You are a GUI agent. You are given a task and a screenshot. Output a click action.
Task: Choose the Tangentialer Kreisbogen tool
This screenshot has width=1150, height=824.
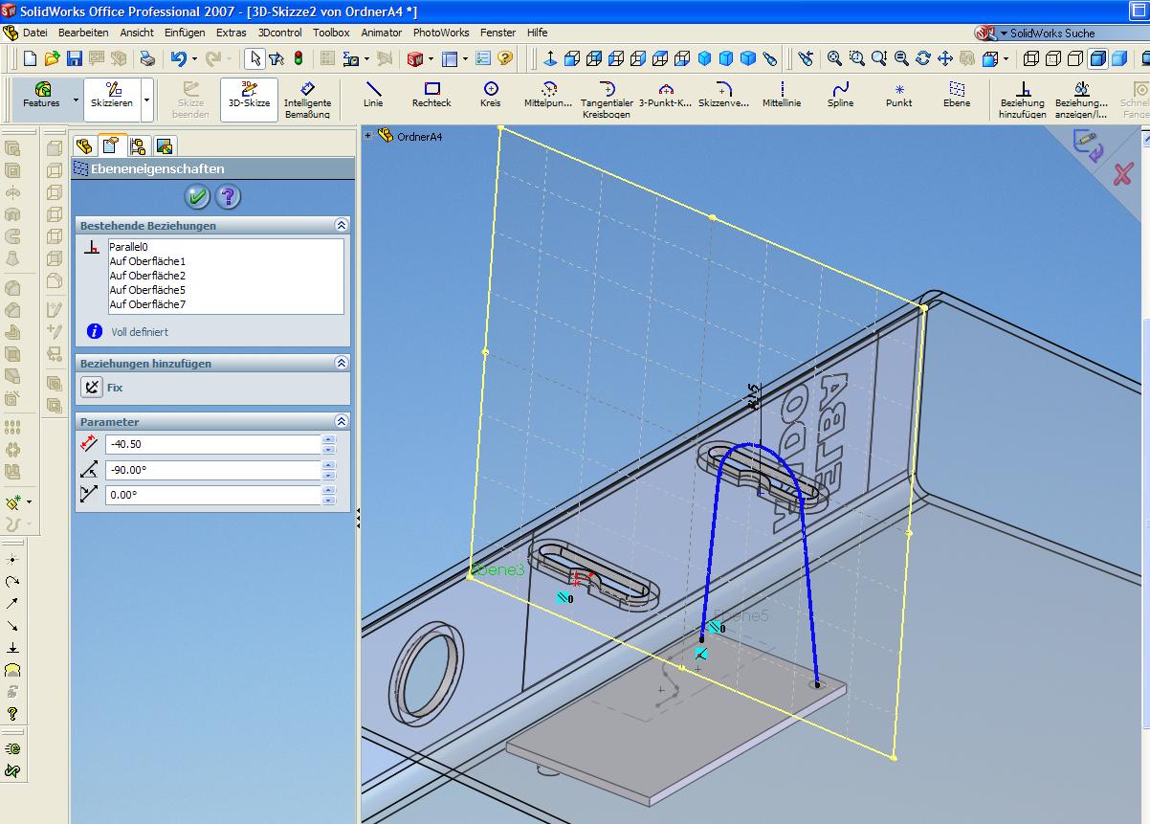(x=607, y=100)
